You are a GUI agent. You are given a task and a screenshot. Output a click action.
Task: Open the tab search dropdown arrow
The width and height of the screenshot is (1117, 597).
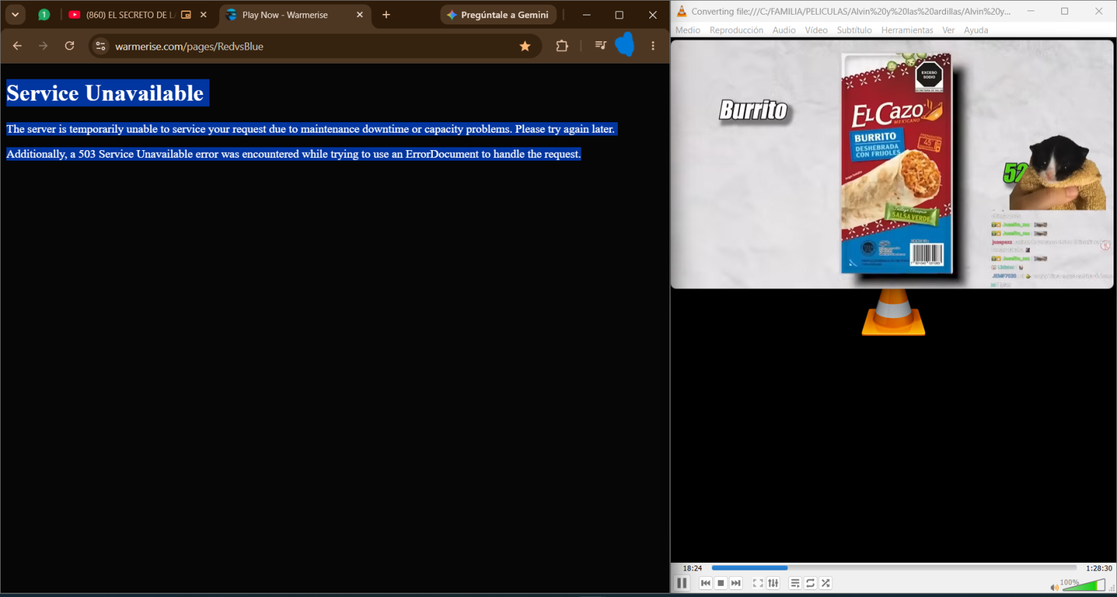[15, 15]
